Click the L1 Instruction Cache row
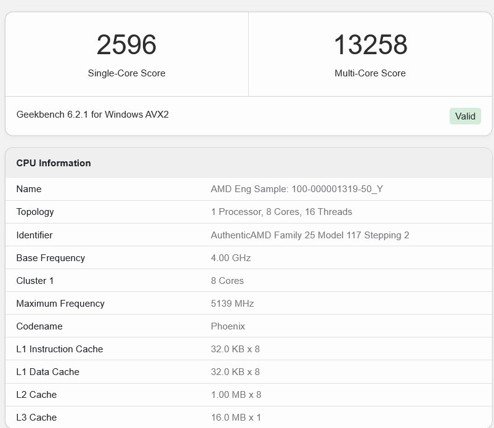The width and height of the screenshot is (494, 428). (60, 349)
